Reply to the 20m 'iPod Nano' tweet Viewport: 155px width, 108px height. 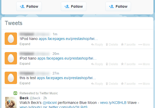pos(97,64)
